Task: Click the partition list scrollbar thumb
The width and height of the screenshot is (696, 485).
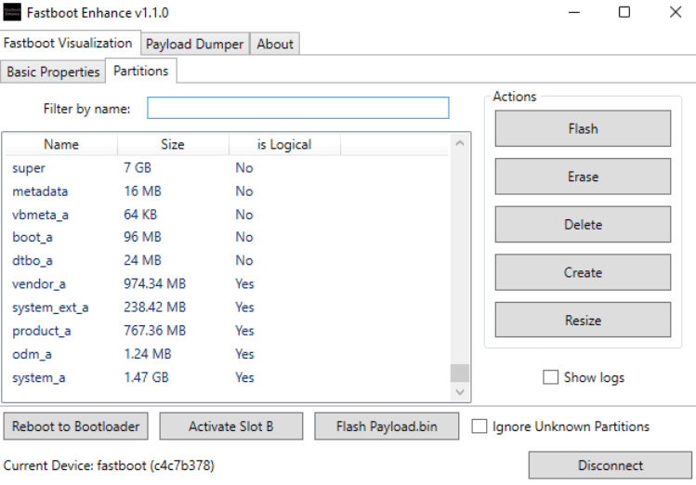Action: click(460, 373)
